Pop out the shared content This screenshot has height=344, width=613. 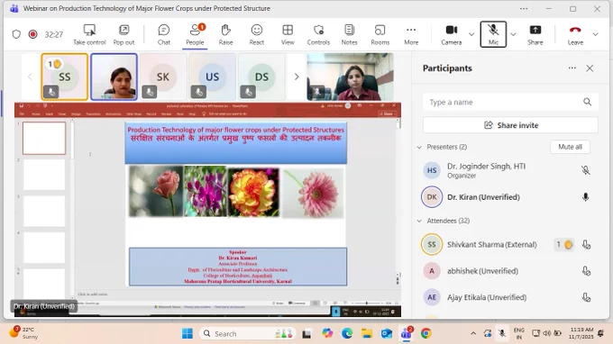124,34
